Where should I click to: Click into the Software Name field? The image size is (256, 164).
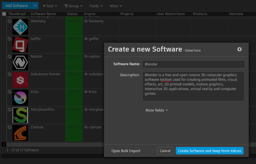(194, 64)
